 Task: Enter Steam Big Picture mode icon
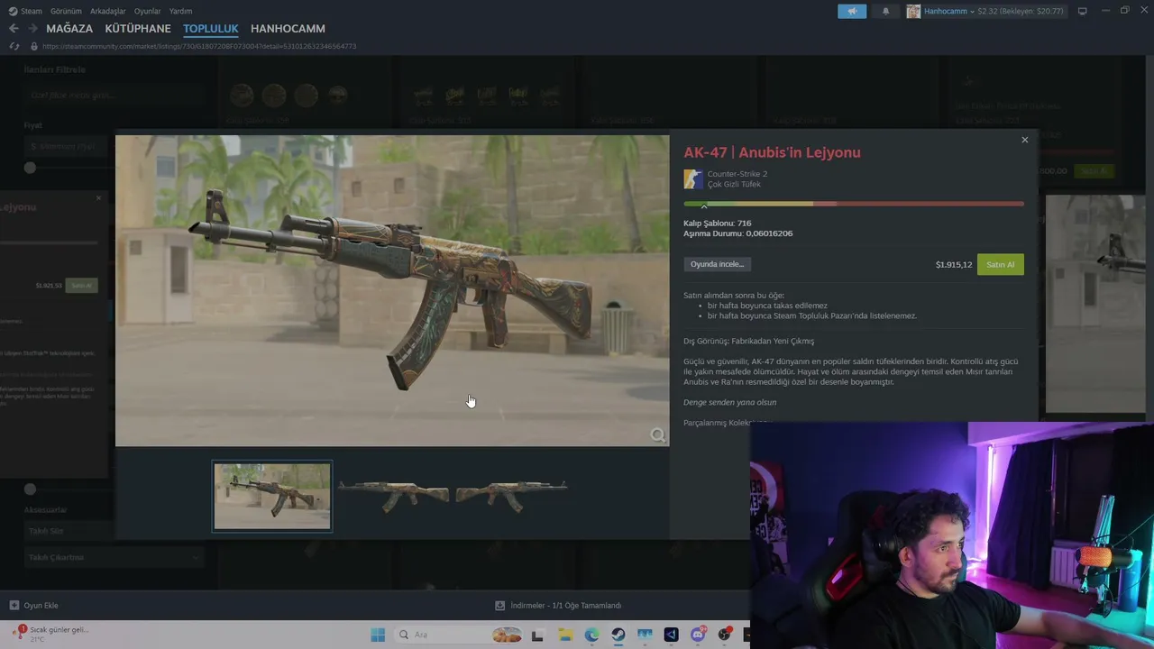coord(1083,11)
